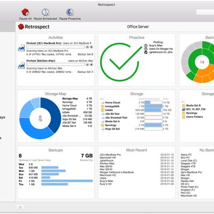Viewport: 214px width, 214px height.
Task: Click the progress bar for JG's MacBook Pro
Action: [x=56, y=47]
